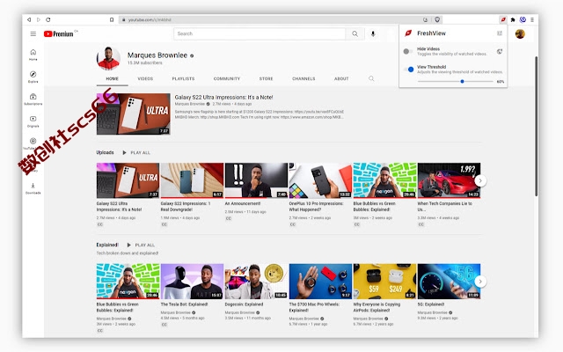Screen dimensions: 563x352
Task: Toggle the View Threshold switch
Action: pyautogui.click(x=409, y=70)
